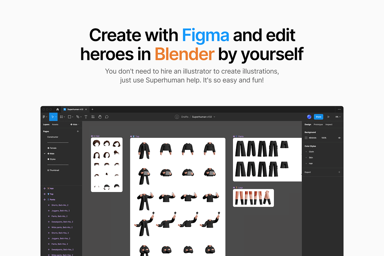Select the Hand tool
Image resolution: width=384 pixels, height=256 pixels.
[100, 117]
